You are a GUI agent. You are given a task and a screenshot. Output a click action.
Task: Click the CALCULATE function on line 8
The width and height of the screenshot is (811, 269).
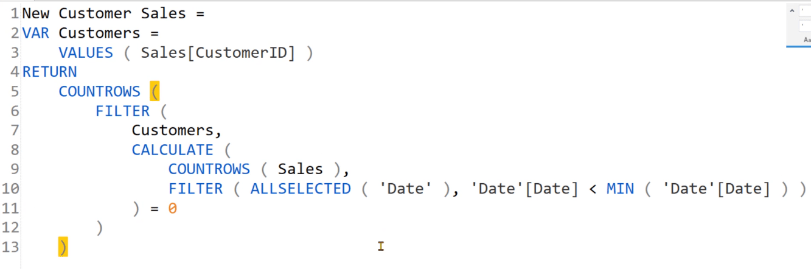173,150
